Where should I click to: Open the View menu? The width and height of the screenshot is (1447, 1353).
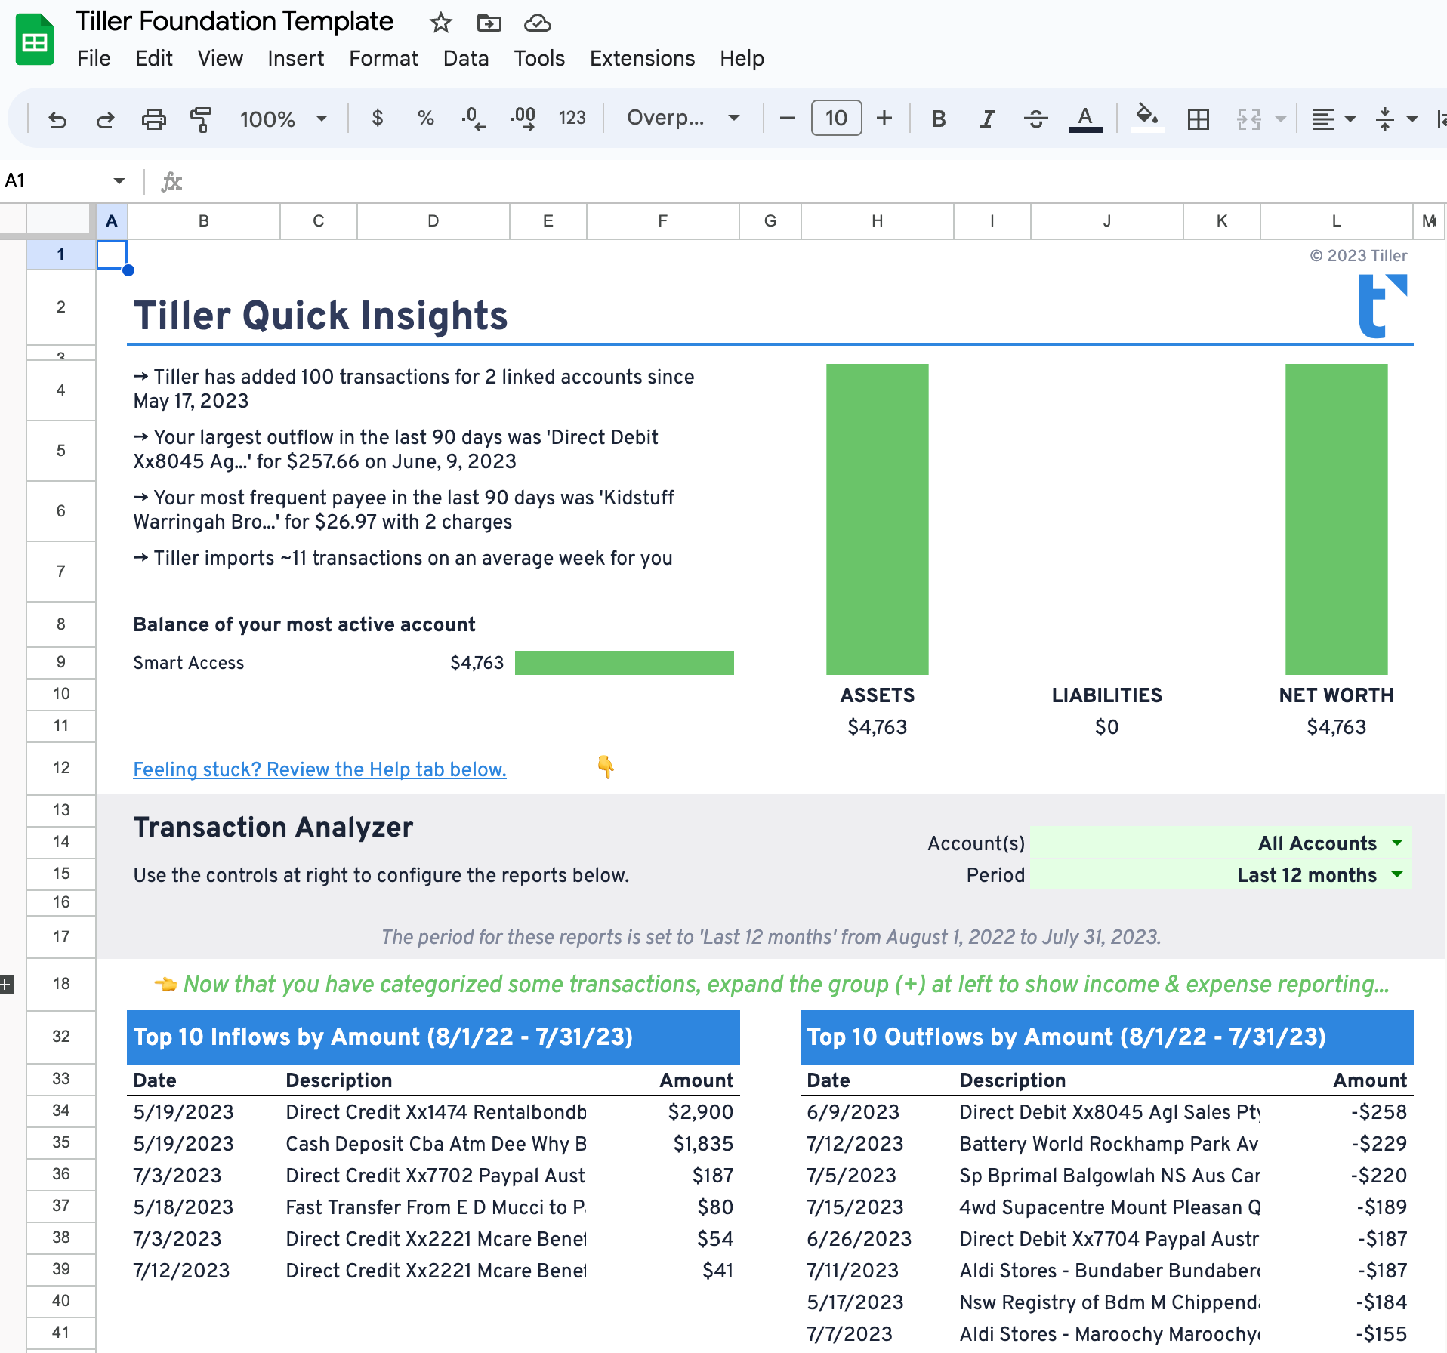[x=221, y=58]
